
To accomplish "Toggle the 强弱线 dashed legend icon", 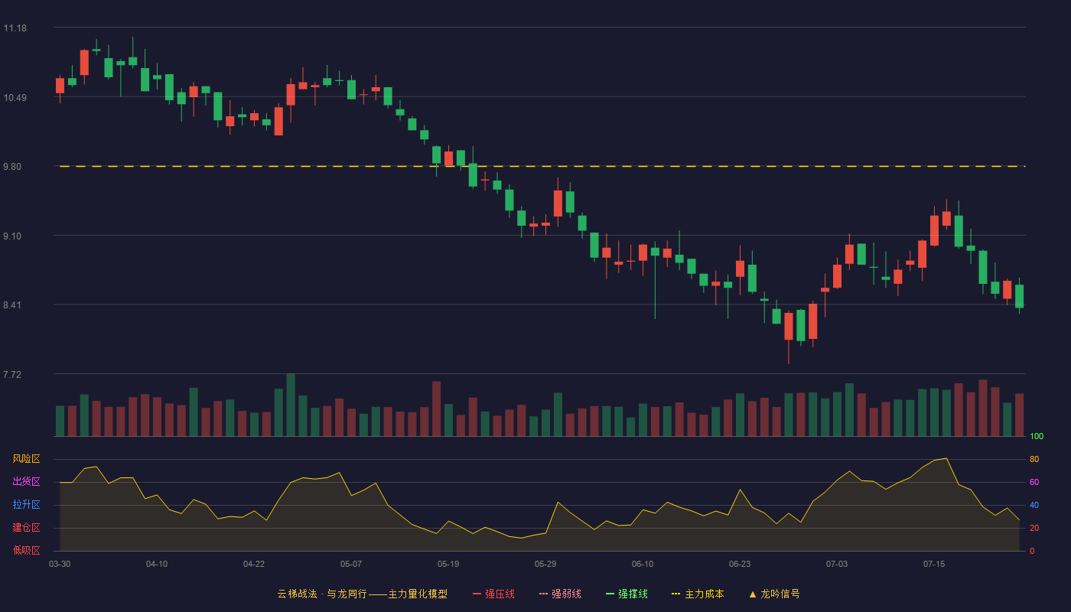I will tap(543, 594).
